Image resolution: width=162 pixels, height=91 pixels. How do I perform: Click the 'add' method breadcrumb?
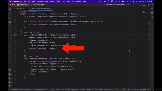116,89
